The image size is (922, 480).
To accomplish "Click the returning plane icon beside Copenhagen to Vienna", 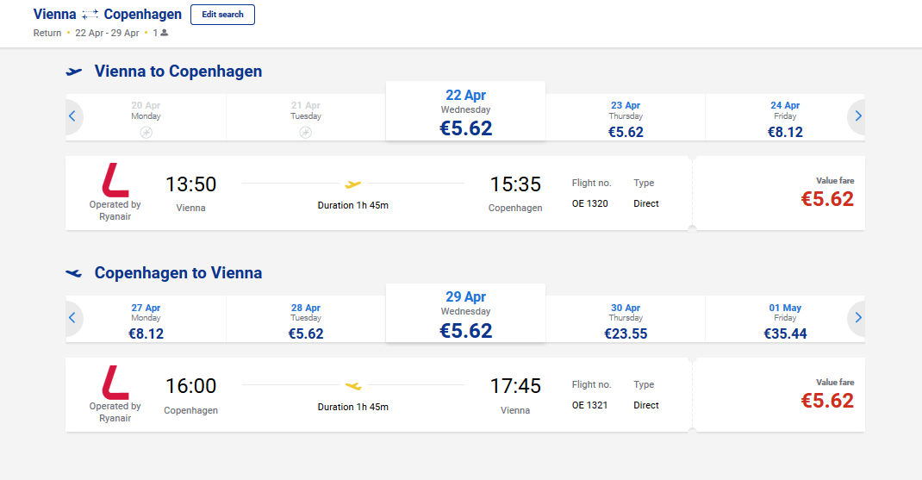I will (74, 273).
